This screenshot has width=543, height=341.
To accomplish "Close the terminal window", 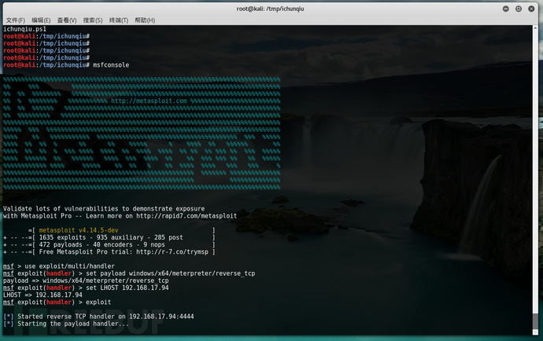I will 531,9.
